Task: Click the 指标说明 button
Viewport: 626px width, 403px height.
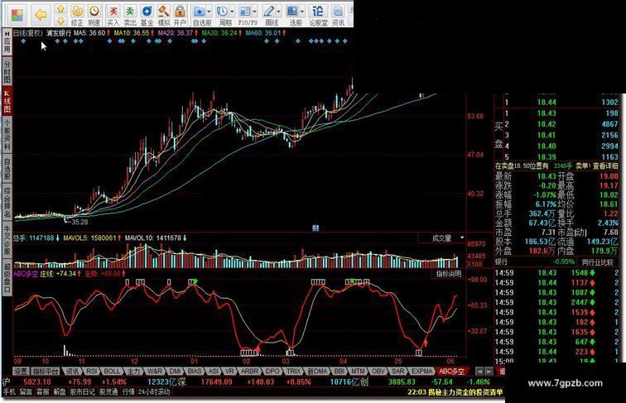Action: point(448,274)
